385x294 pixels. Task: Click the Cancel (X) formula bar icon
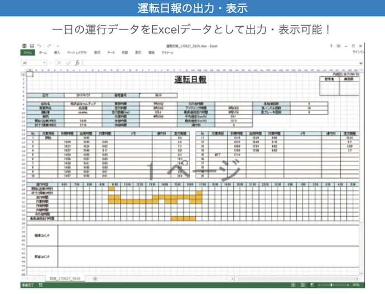(x=59, y=63)
